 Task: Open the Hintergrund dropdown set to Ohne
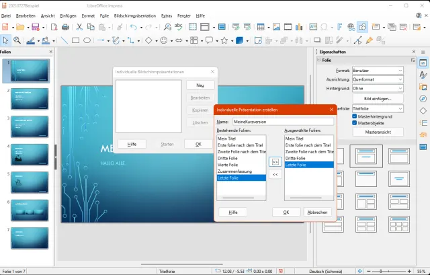pos(378,87)
